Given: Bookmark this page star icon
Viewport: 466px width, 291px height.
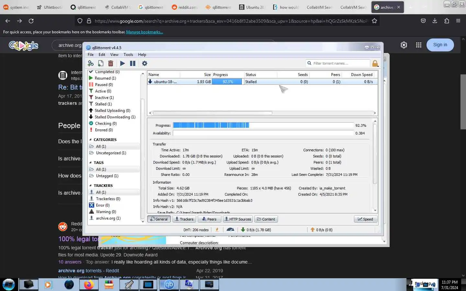Looking at the screenshot, I should pos(374,21).
